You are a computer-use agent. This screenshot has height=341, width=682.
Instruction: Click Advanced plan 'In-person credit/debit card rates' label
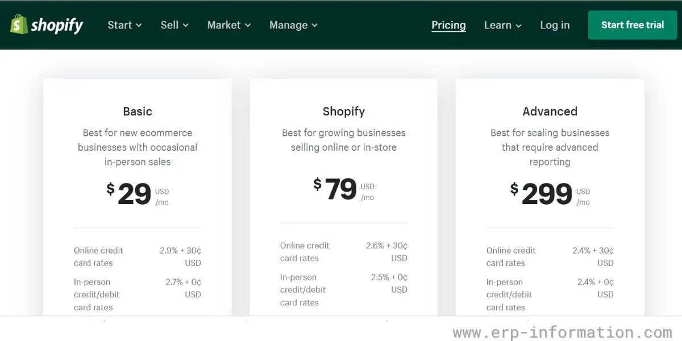pyautogui.click(x=509, y=294)
